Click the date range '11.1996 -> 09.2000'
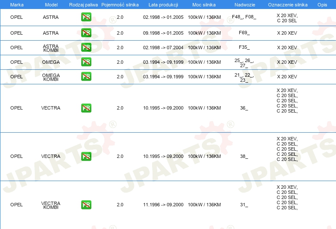Screen dimensions: 336x229 click(163, 205)
